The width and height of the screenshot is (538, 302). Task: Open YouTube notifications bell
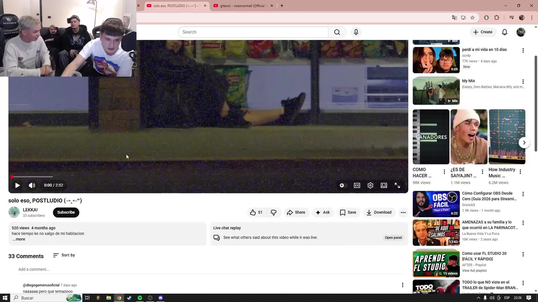tap(505, 32)
